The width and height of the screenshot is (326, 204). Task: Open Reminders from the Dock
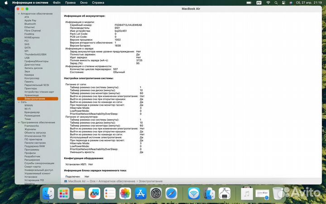(110, 194)
